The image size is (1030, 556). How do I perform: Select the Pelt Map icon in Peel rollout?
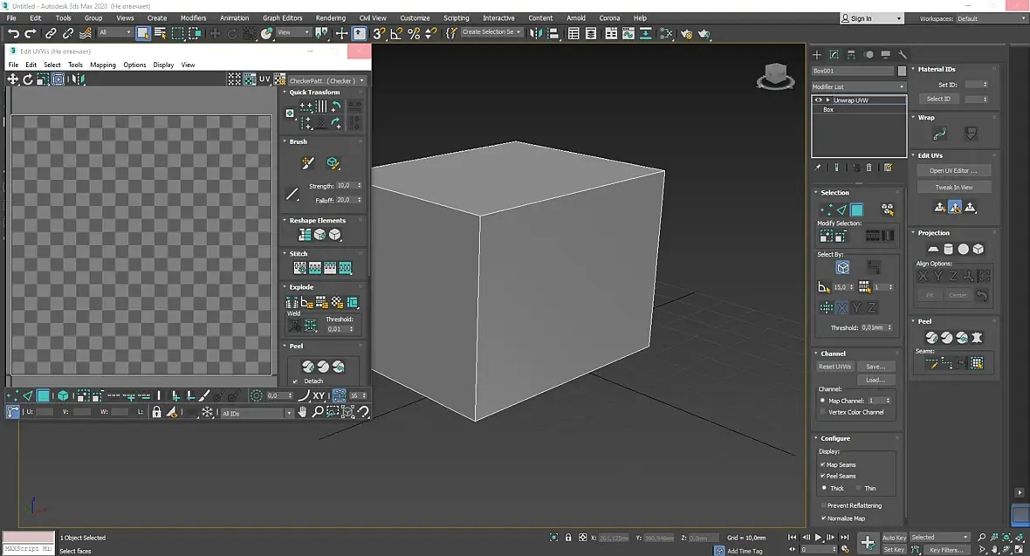977,338
